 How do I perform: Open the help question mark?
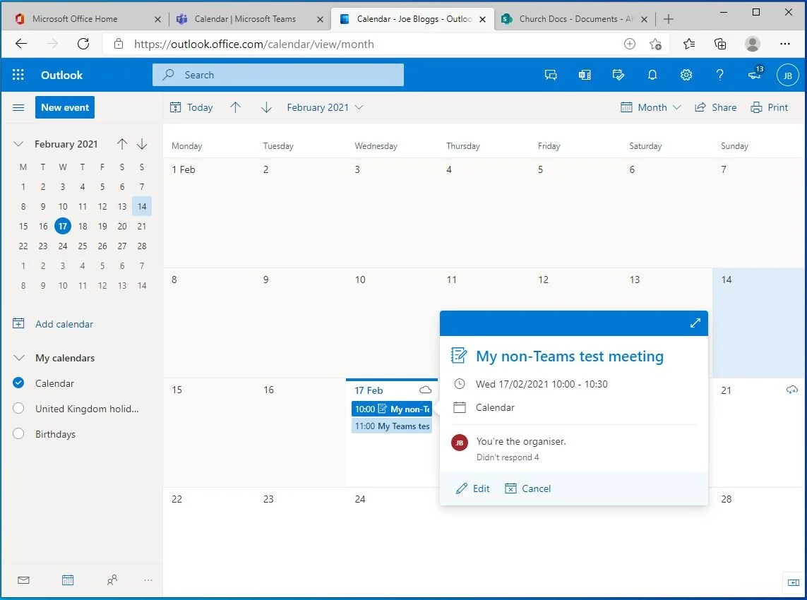coord(720,75)
